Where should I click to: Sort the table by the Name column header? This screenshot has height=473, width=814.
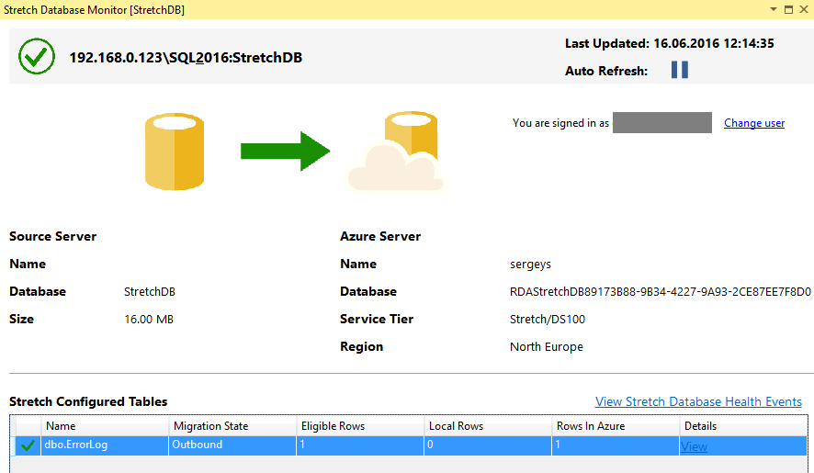(105, 426)
